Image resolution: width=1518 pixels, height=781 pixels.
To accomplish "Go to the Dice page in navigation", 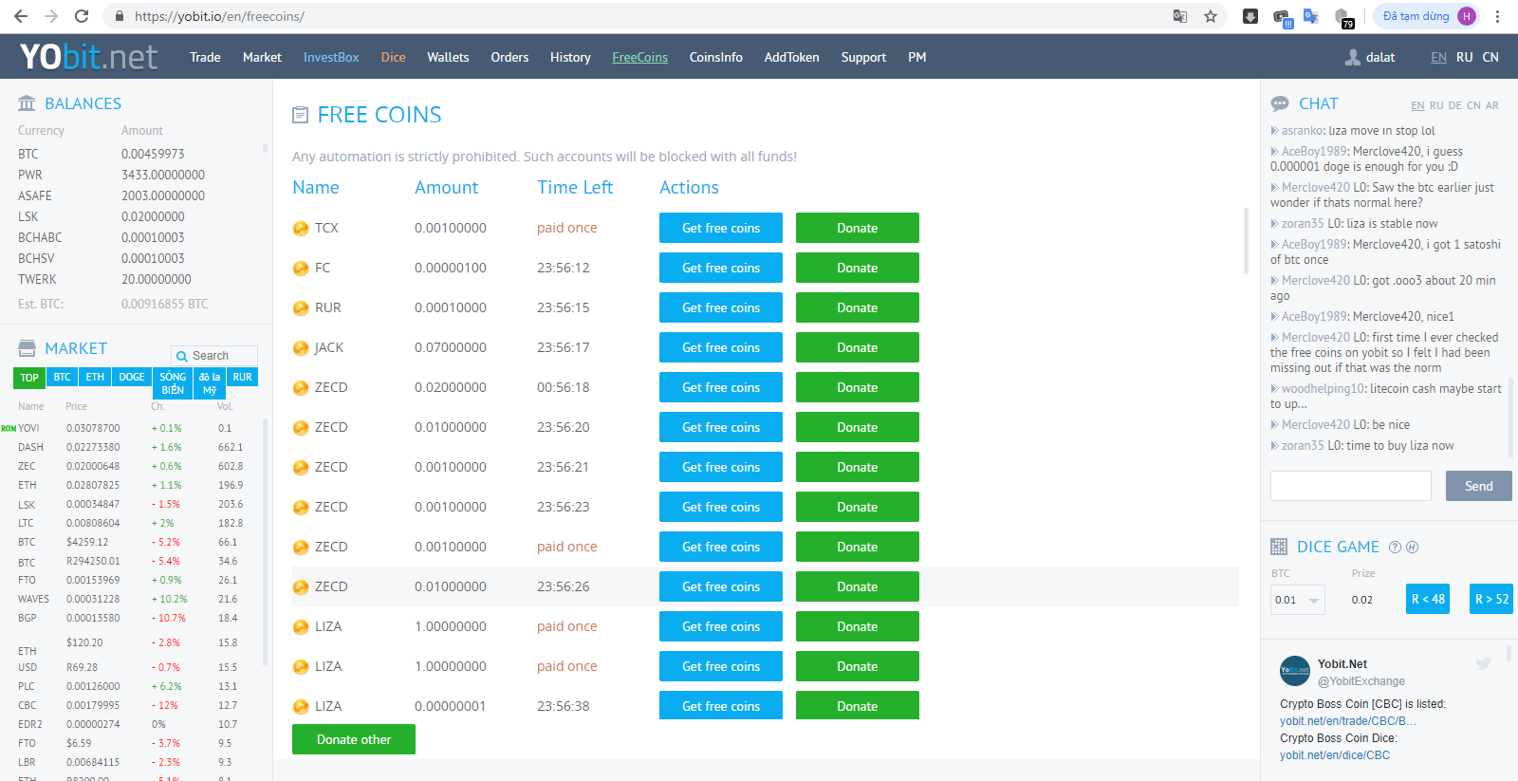I will point(394,57).
